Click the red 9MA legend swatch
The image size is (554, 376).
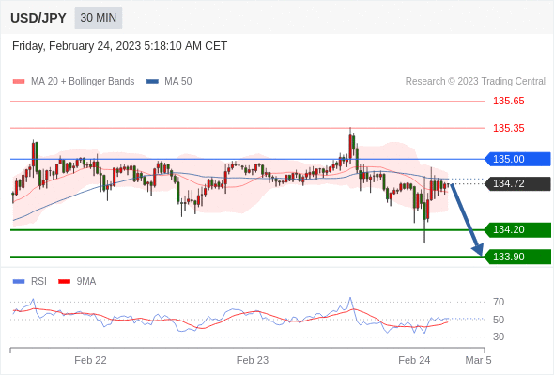(x=64, y=282)
